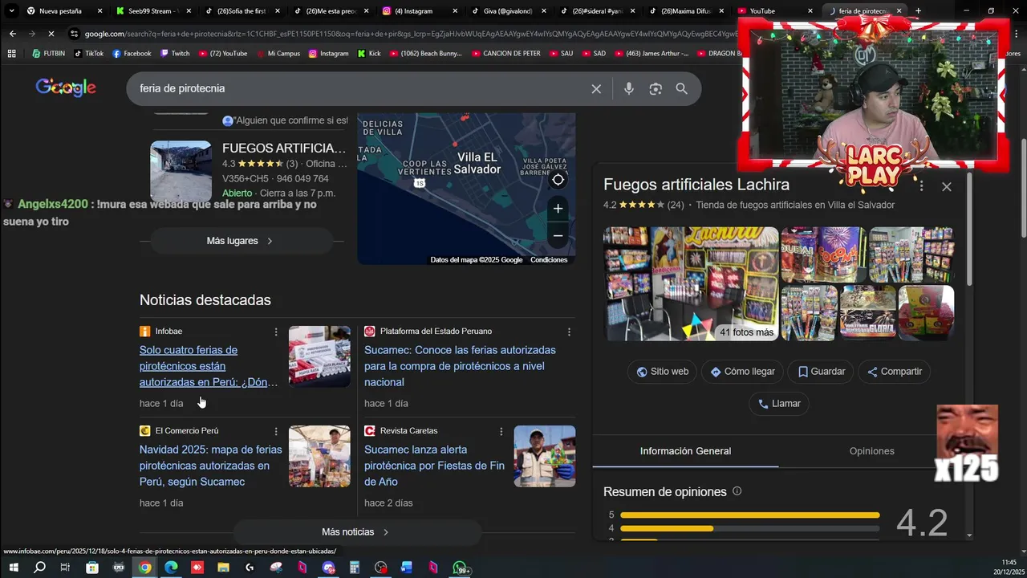Go to Google home via logo
This screenshot has height=578, width=1027.
pyautogui.click(x=66, y=88)
